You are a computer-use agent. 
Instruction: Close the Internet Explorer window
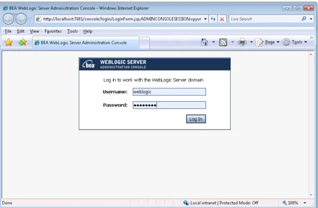click(x=309, y=9)
